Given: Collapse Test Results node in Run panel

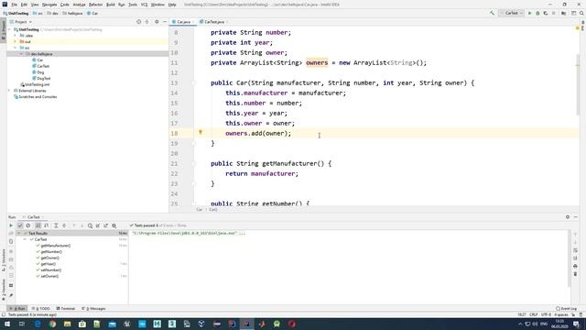Looking at the screenshot, I should pyautogui.click(x=18, y=233).
